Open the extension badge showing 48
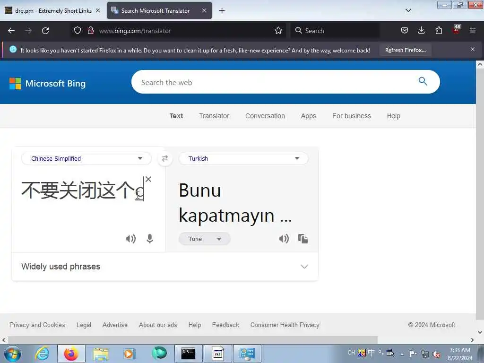Screen dimensions: 484x363 pyautogui.click(x=456, y=29)
